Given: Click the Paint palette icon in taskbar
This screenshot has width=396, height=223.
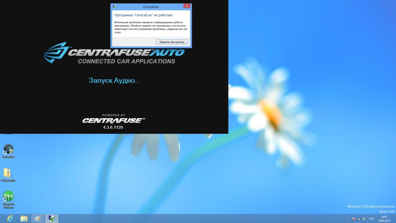Looking at the screenshot, I should [38, 218].
